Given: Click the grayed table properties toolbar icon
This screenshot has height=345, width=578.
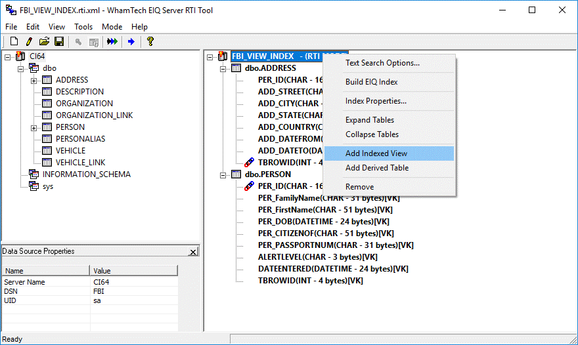Looking at the screenshot, I should pos(94,42).
